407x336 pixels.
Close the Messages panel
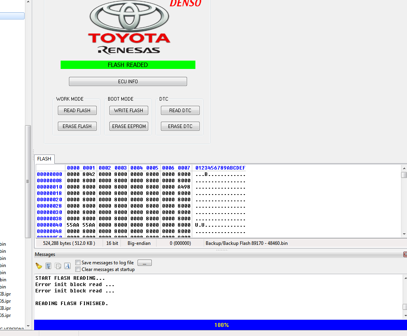coord(405,254)
